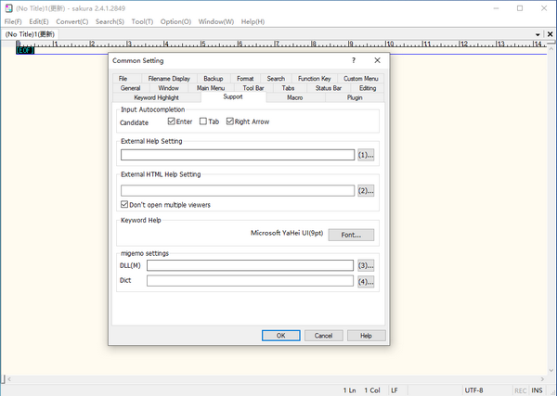The height and width of the screenshot is (396, 557).
Task: Toggle Don't open multiple viewers
Action: (125, 204)
